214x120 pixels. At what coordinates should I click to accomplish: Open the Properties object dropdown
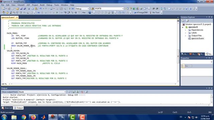tap(211, 62)
